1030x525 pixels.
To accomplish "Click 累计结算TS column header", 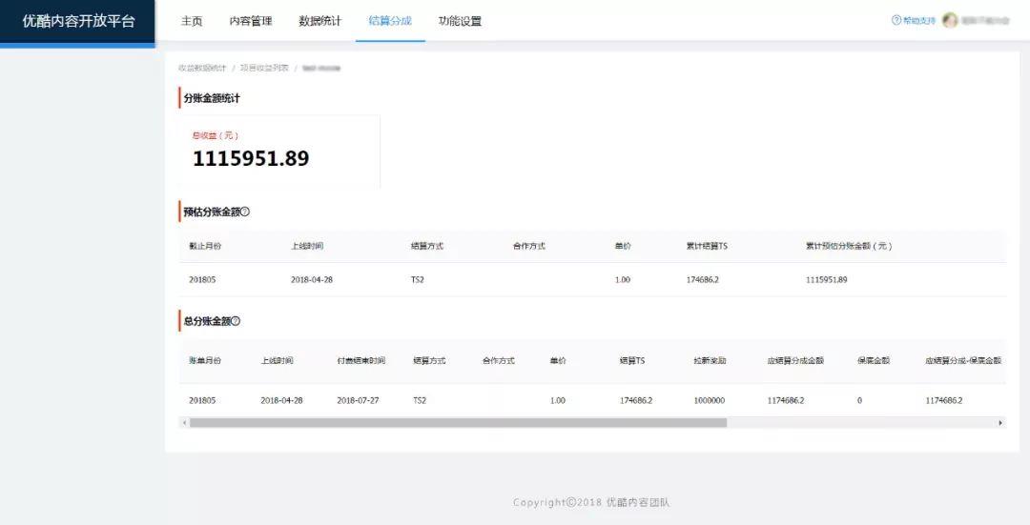I will point(707,246).
